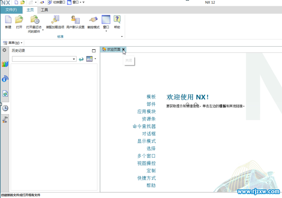Expand the Standard (标准) group options arrow
282x198 pixels.
122,37
